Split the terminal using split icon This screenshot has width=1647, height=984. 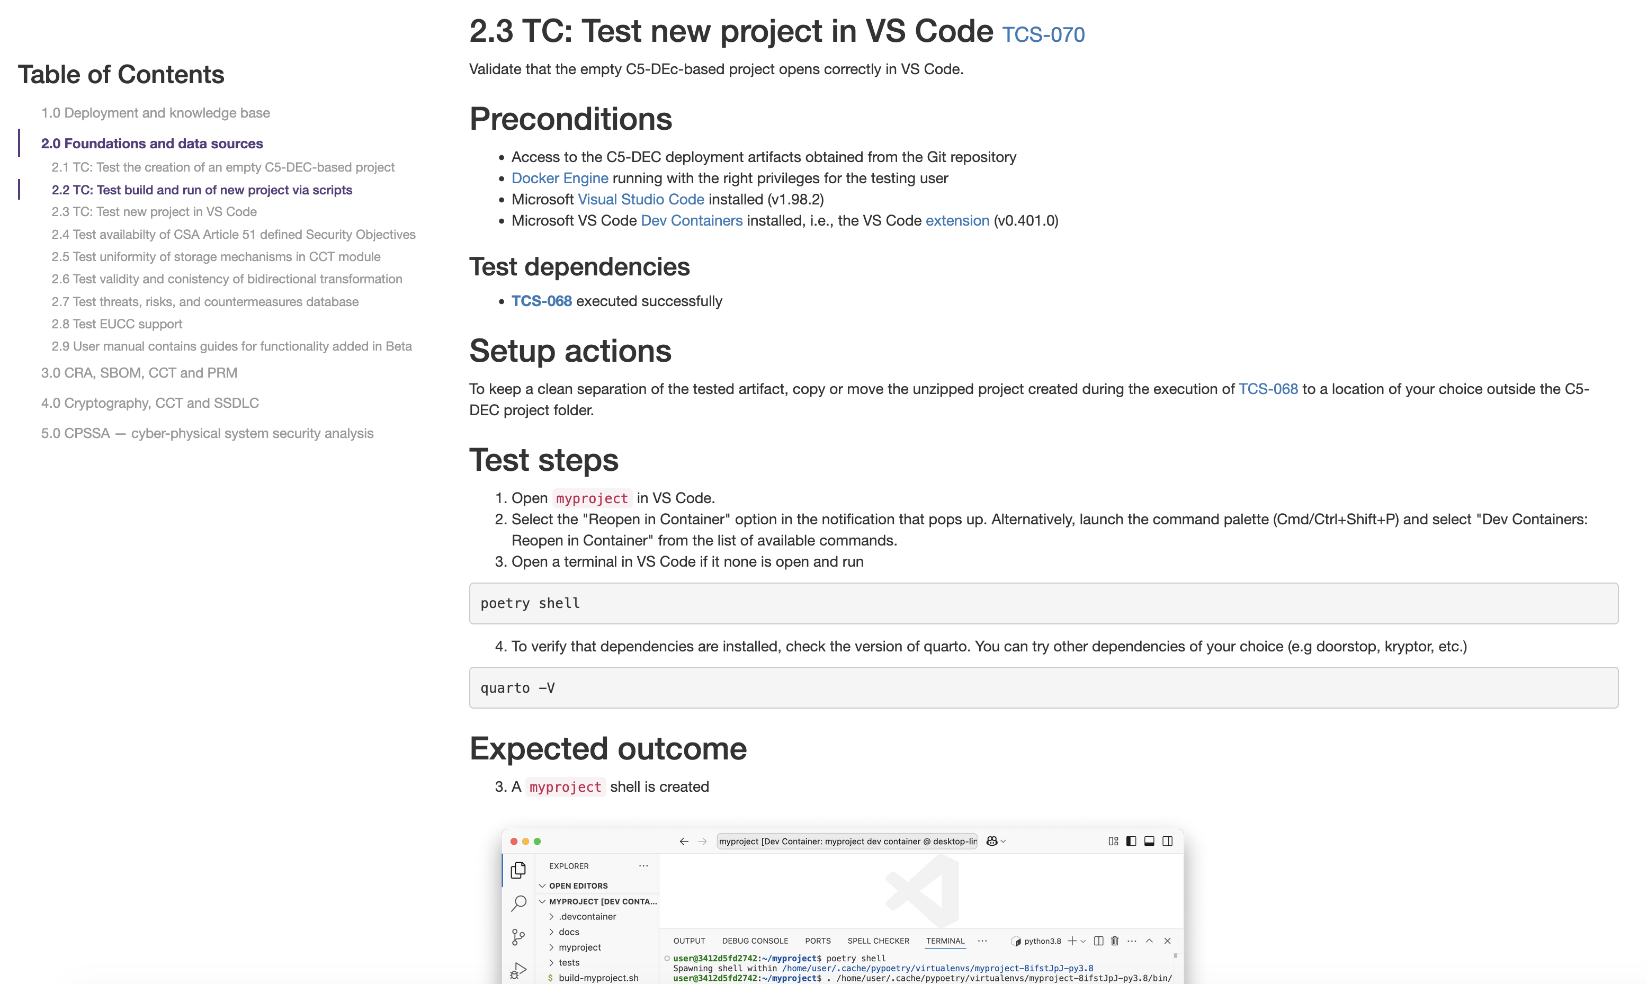pos(1099,941)
